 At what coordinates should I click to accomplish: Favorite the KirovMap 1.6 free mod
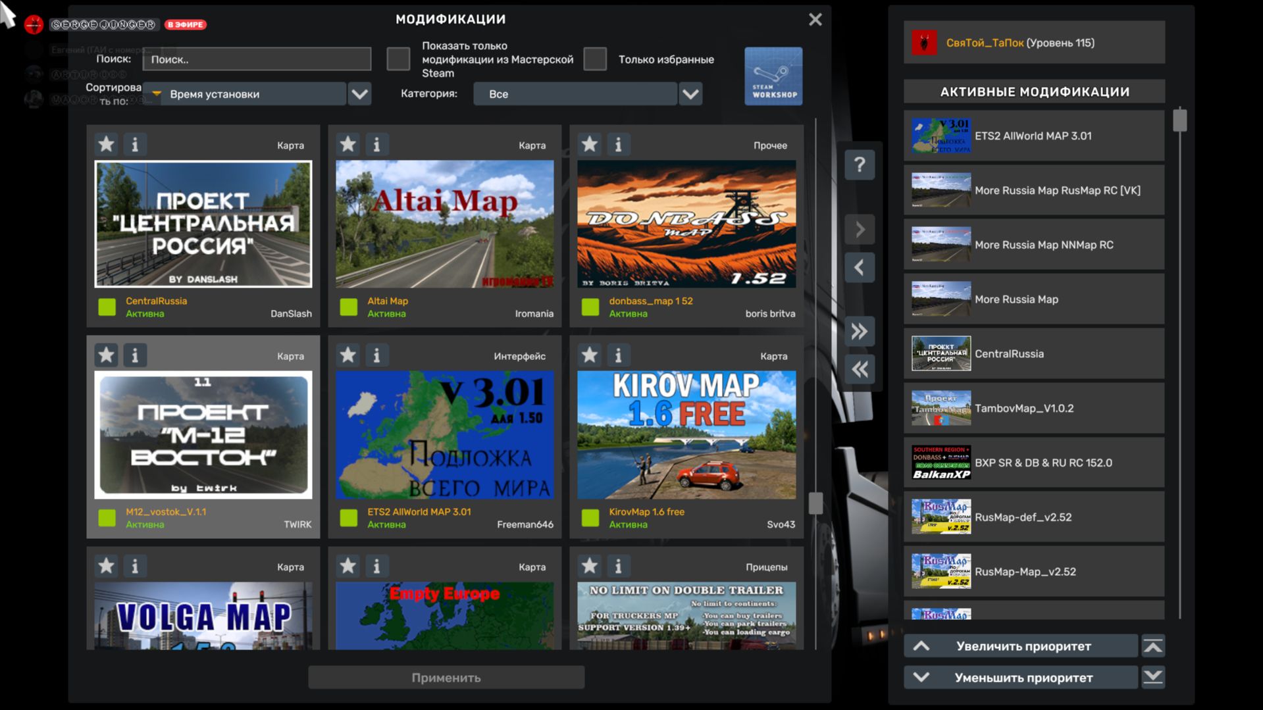tap(589, 355)
